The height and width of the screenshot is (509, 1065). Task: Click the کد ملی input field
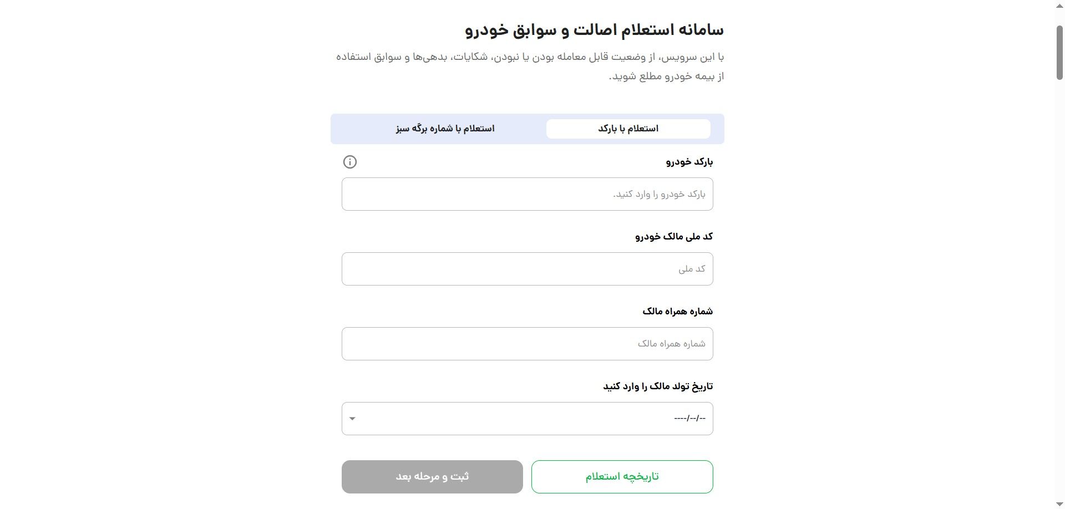(527, 268)
